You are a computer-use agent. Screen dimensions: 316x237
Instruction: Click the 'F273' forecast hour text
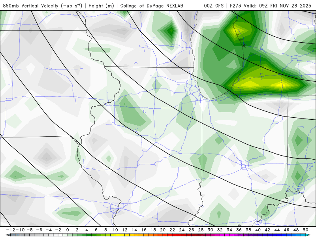pyautogui.click(x=235, y=6)
